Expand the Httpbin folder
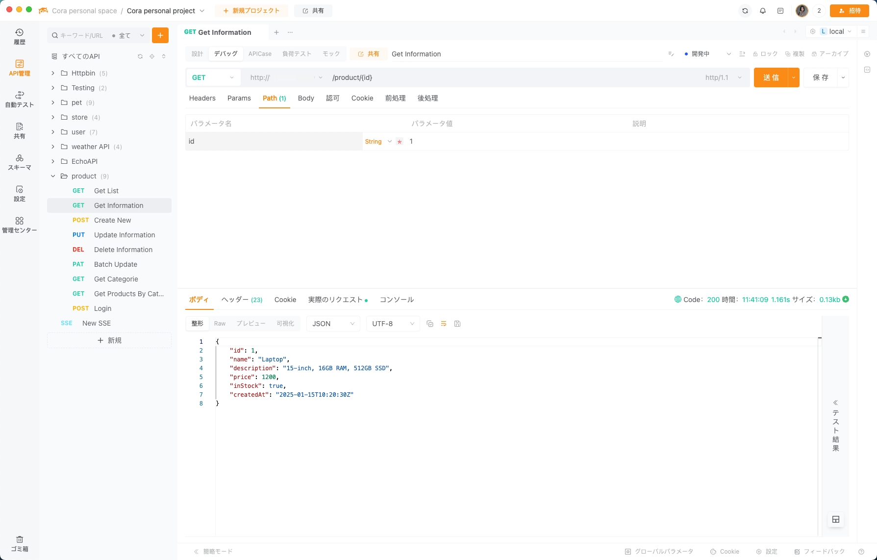This screenshot has width=877, height=560. point(53,73)
